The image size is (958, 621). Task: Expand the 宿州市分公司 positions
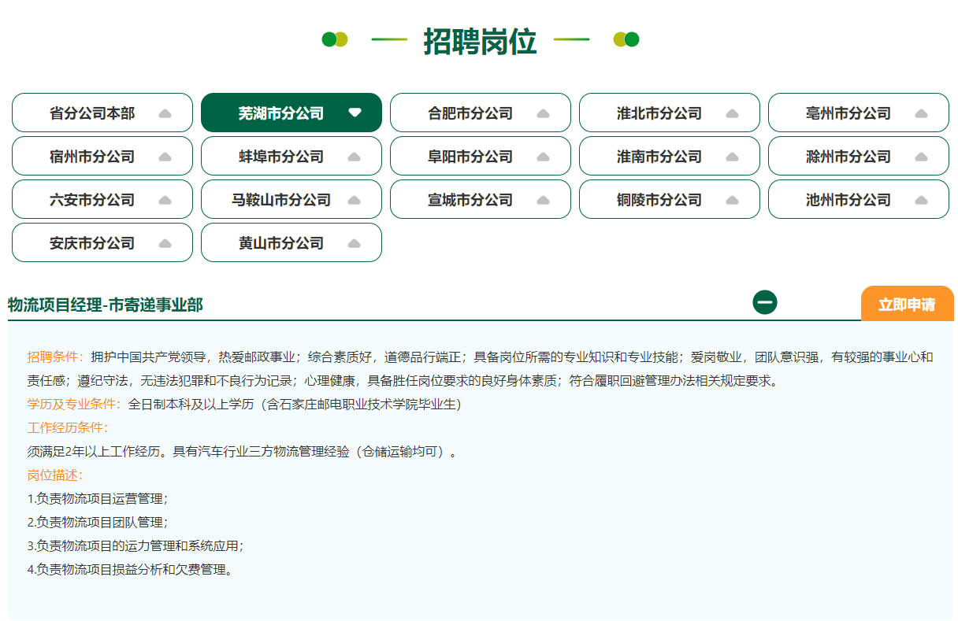102,156
